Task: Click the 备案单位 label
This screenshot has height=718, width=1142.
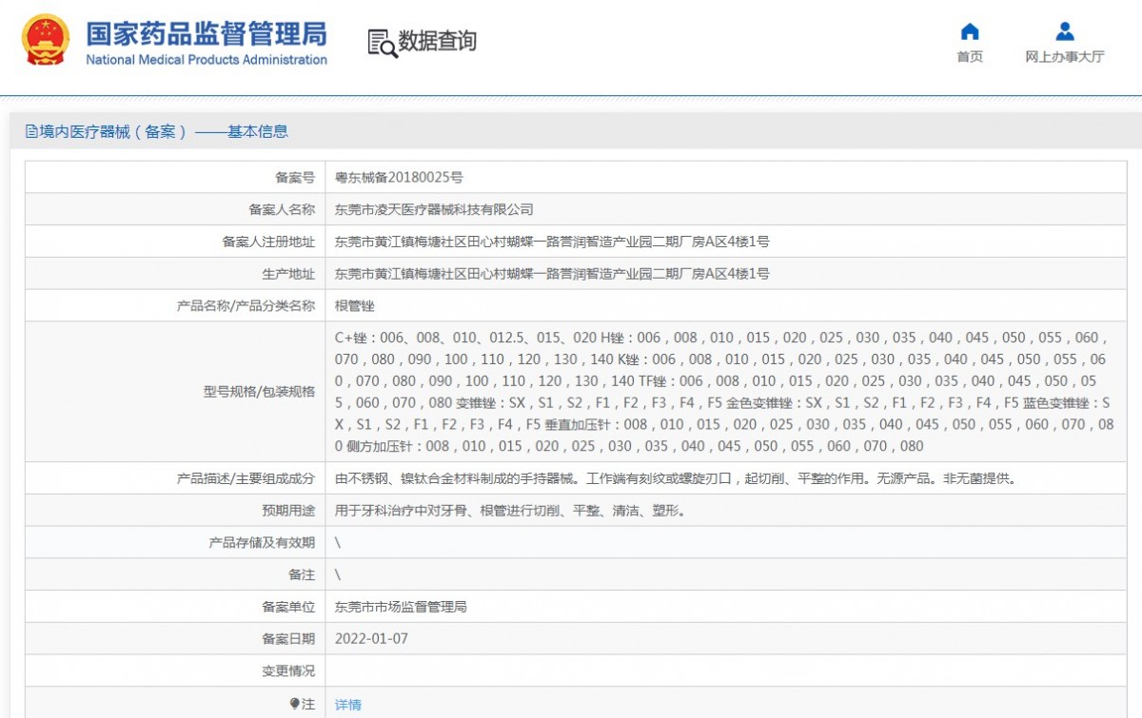Action: click(288, 607)
